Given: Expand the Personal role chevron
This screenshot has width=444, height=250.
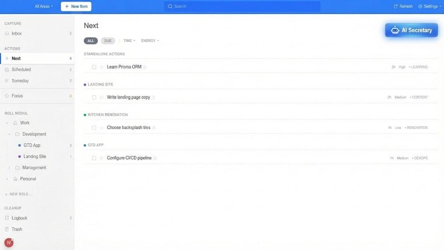Looking at the screenshot, I should pos(7,179).
